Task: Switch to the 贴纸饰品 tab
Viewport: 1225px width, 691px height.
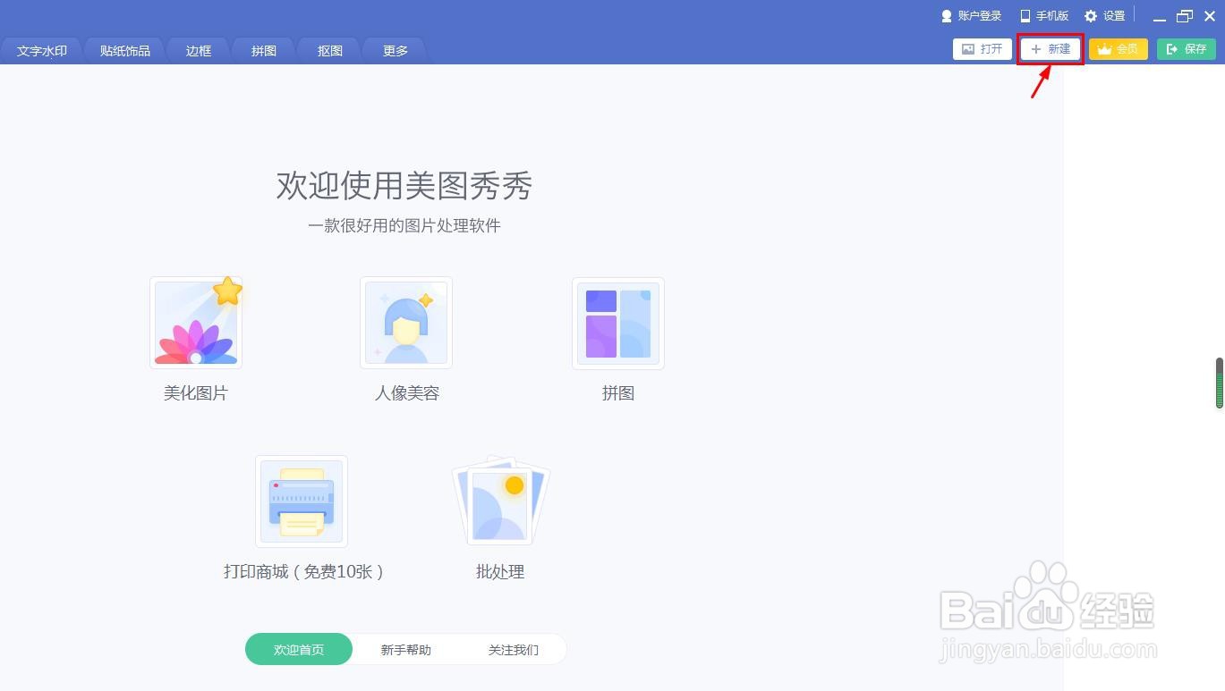Action: 125,51
